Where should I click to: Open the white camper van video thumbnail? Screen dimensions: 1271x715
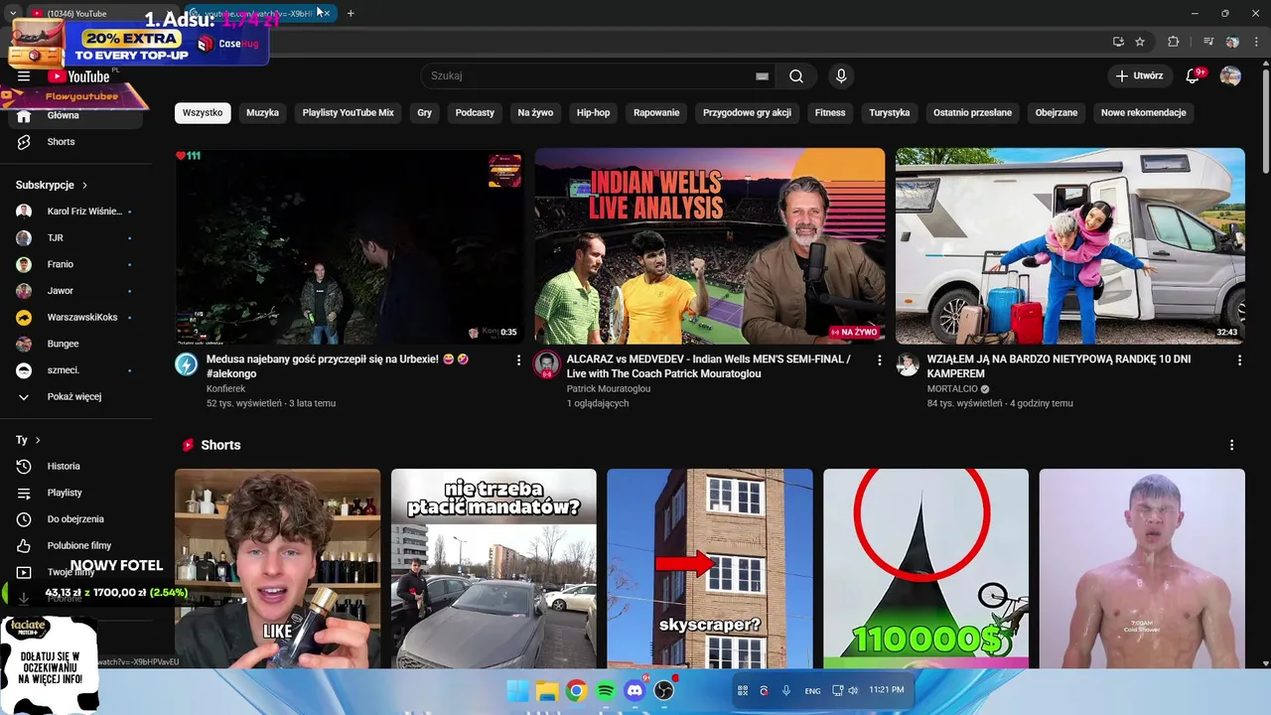click(x=1070, y=246)
